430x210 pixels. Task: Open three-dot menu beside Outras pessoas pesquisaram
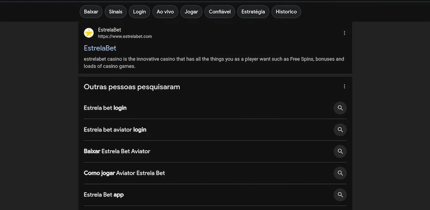tap(344, 86)
